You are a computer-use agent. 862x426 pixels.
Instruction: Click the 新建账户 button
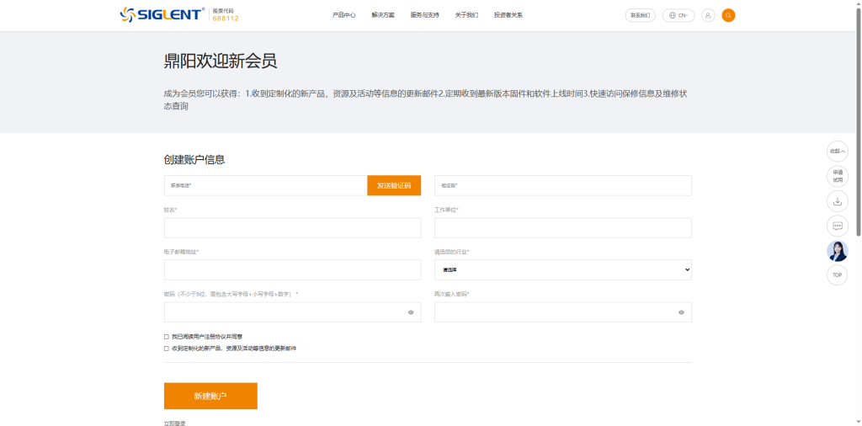pos(210,396)
